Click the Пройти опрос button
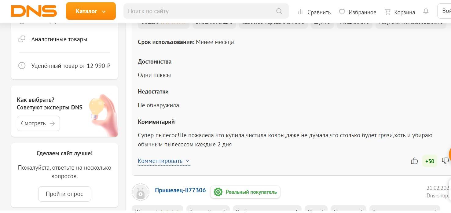The width and height of the screenshot is (451, 213). point(64,194)
